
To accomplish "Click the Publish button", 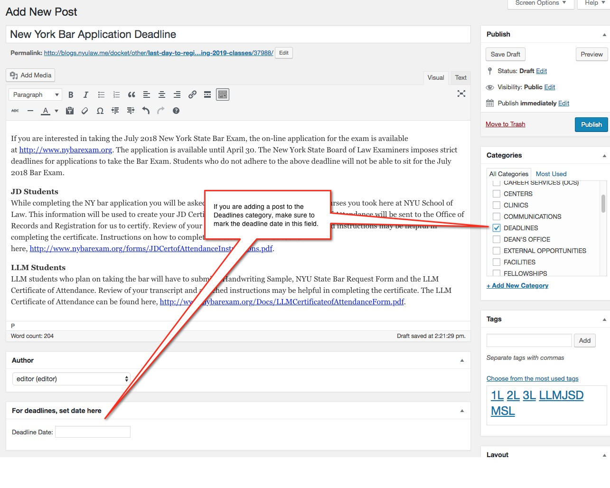I will (x=591, y=124).
